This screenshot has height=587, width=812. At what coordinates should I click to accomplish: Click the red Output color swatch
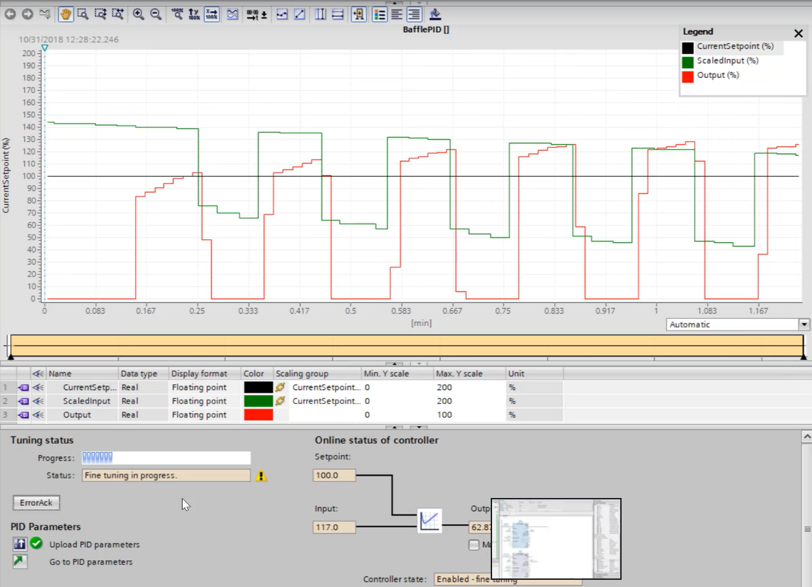(258, 414)
